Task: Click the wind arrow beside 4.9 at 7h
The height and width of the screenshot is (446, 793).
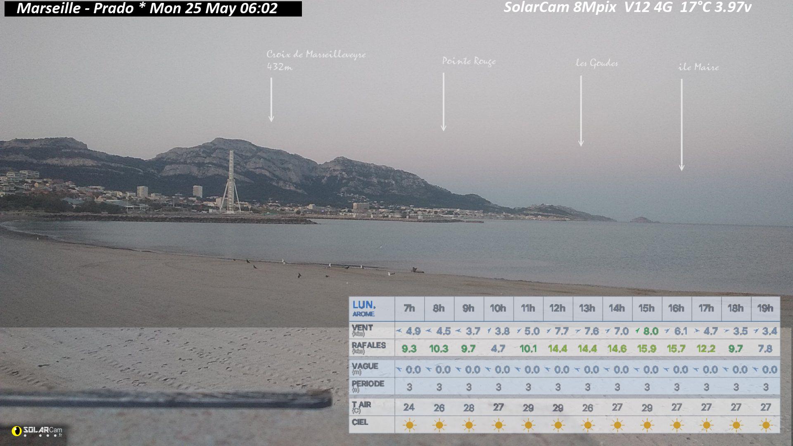Action: click(399, 331)
